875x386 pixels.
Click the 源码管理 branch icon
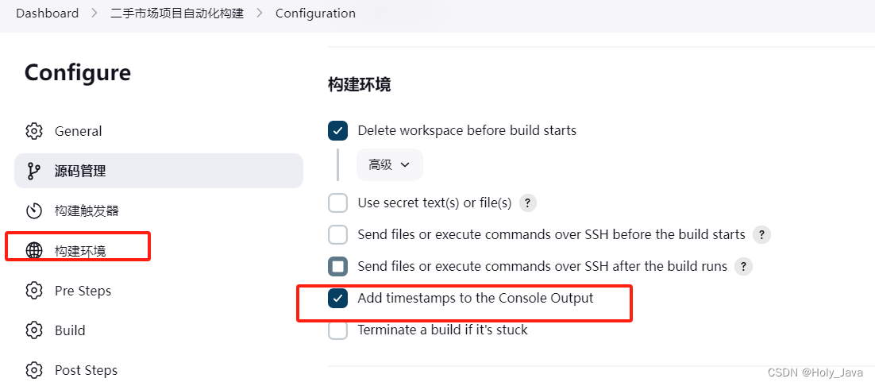click(x=34, y=172)
